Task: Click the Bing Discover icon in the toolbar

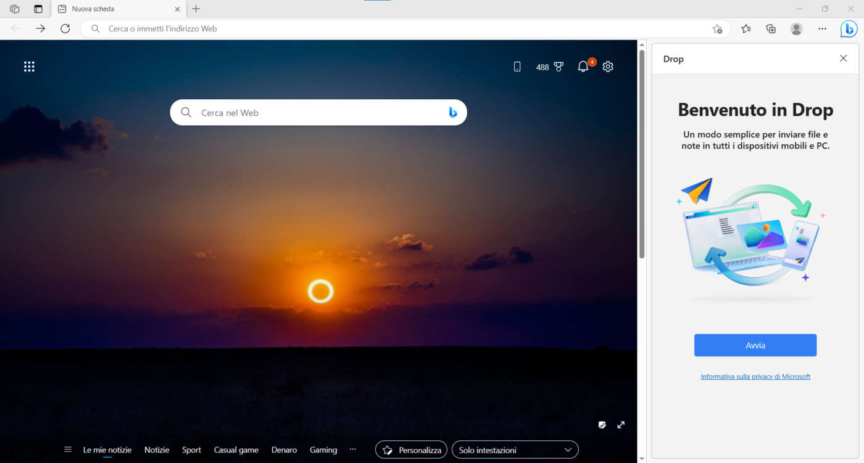Action: (x=848, y=28)
